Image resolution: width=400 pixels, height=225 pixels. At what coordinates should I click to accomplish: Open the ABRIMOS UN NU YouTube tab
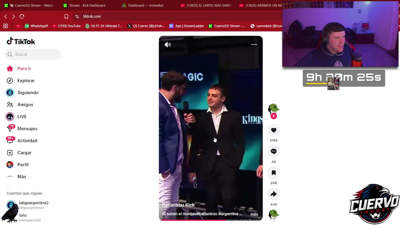[x=261, y=5]
